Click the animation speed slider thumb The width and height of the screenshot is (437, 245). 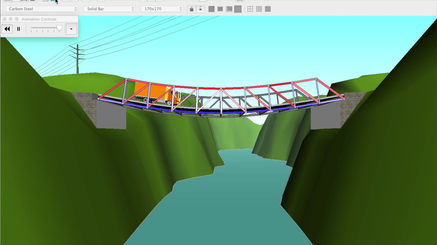click(x=59, y=29)
